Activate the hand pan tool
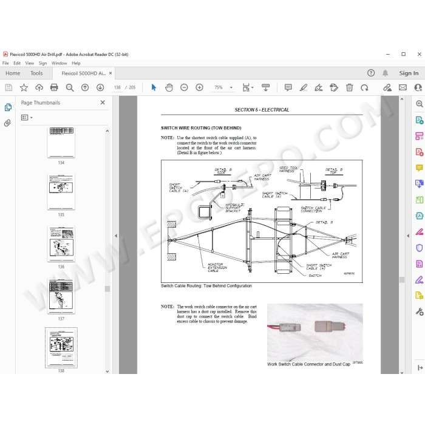The width and height of the screenshot is (425, 425). point(169,87)
